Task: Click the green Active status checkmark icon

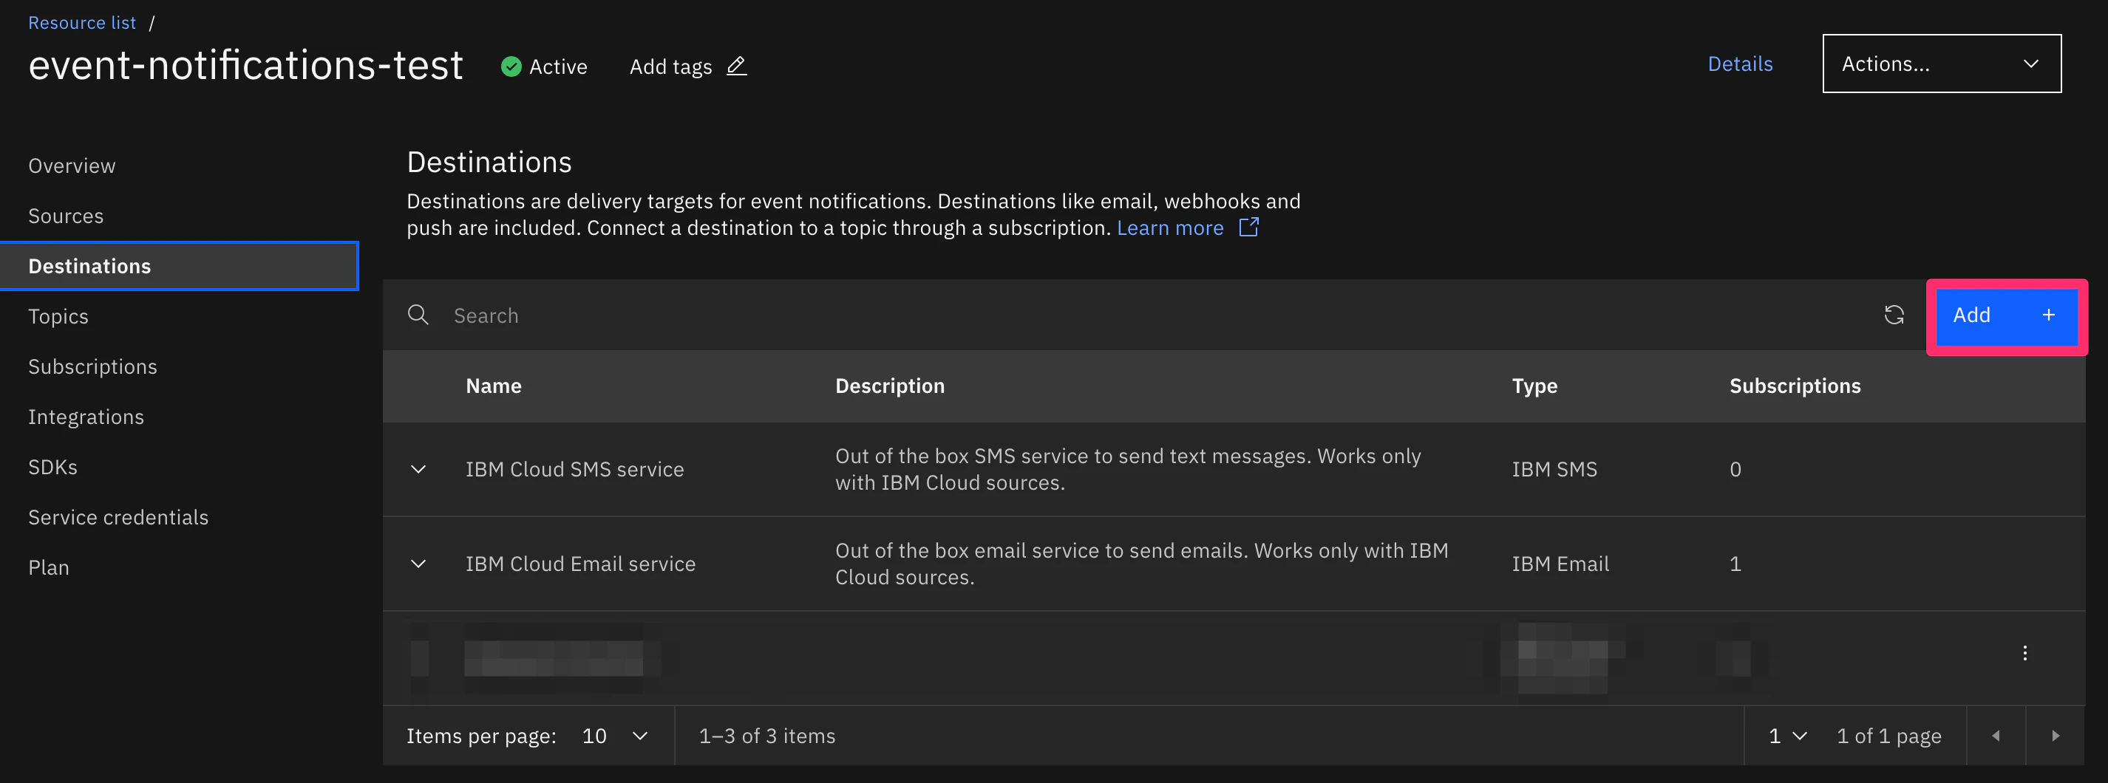Action: tap(511, 66)
